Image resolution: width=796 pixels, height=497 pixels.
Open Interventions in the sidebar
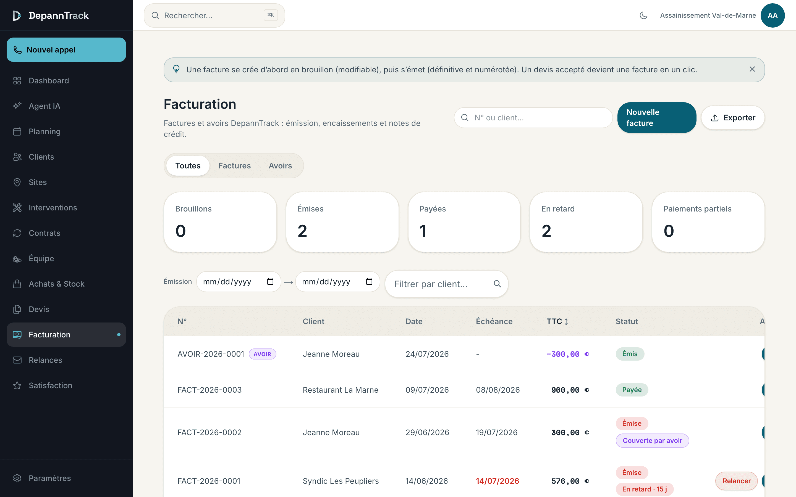pyautogui.click(x=66, y=207)
